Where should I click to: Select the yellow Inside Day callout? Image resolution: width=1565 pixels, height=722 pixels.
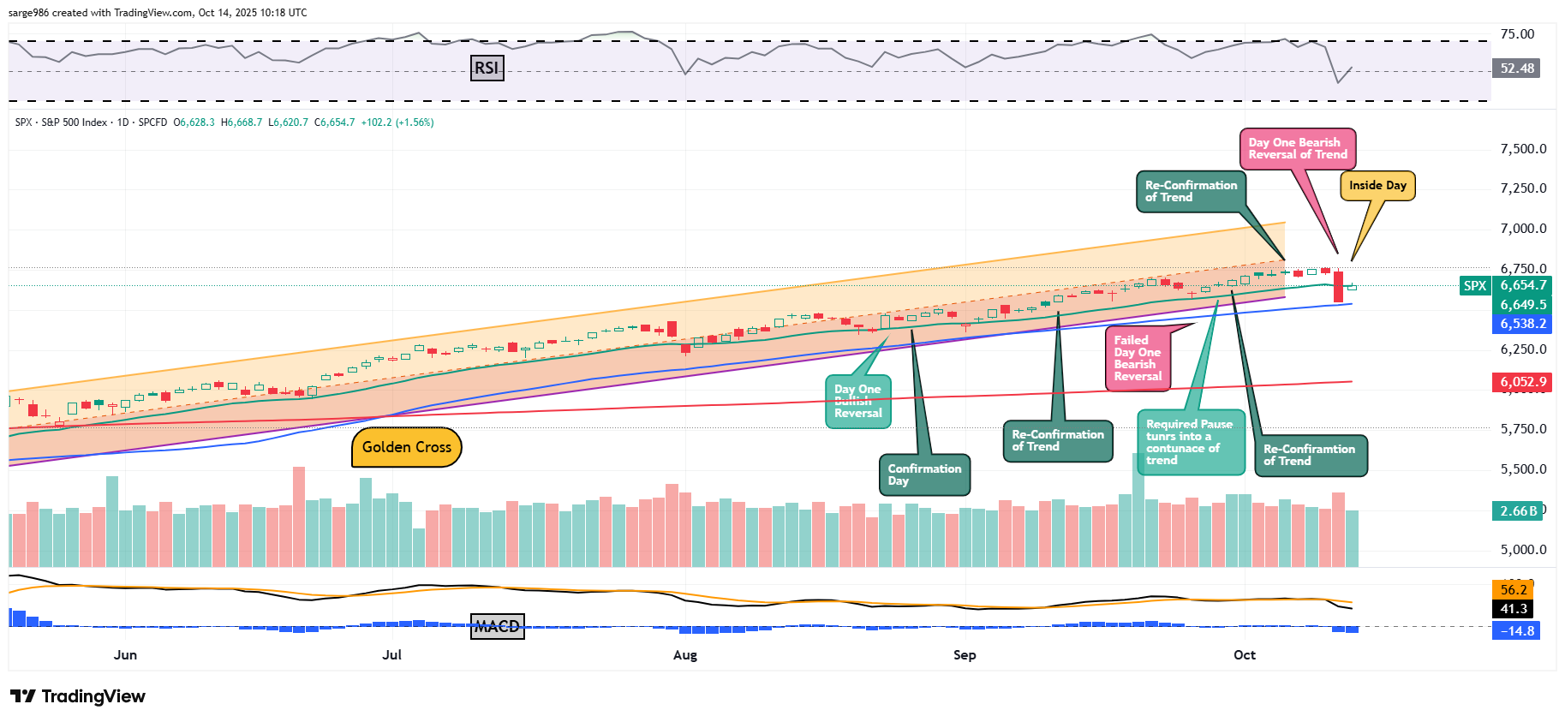point(1377,186)
